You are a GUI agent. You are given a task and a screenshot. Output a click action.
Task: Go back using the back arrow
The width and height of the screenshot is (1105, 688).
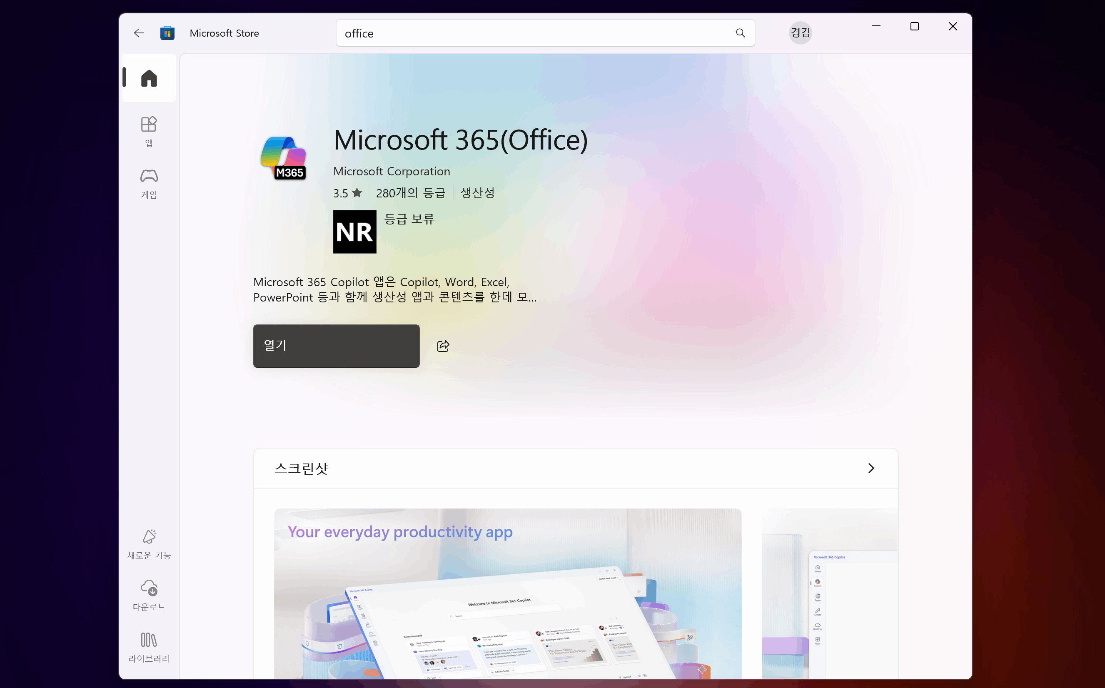139,33
